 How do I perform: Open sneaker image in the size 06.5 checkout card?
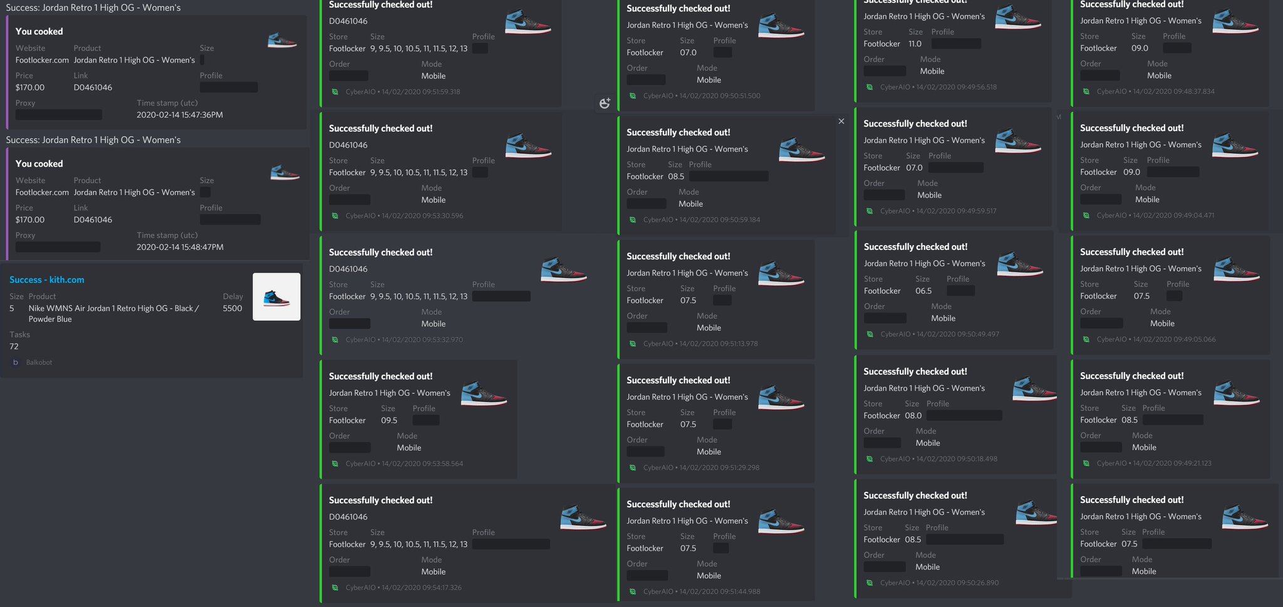(x=1020, y=264)
